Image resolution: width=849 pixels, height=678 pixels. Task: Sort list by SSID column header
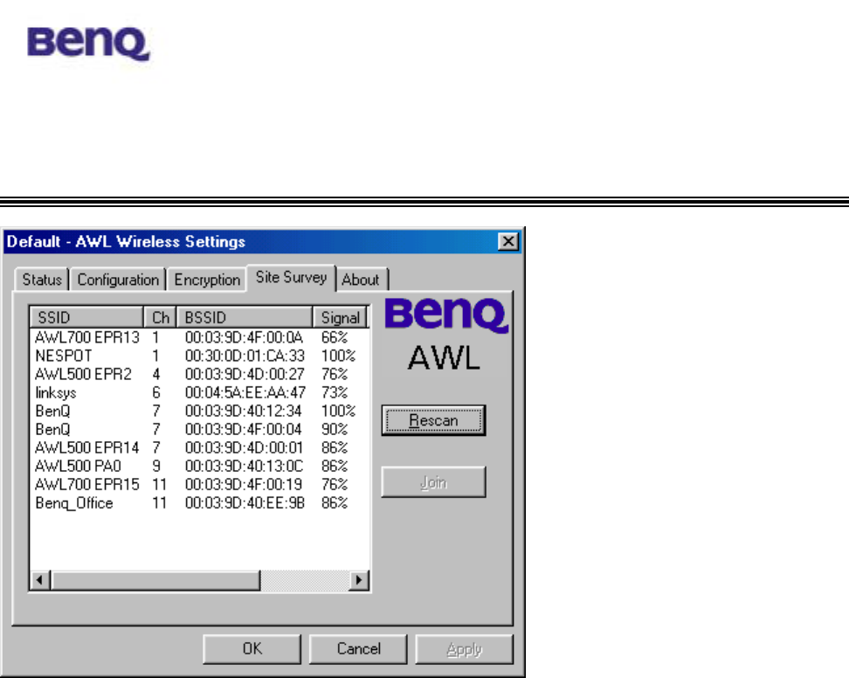click(x=86, y=317)
